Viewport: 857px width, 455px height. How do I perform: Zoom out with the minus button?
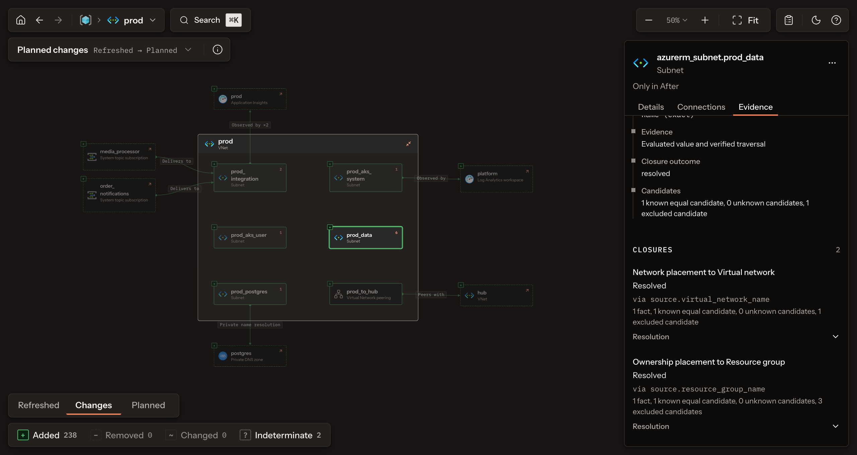649,20
